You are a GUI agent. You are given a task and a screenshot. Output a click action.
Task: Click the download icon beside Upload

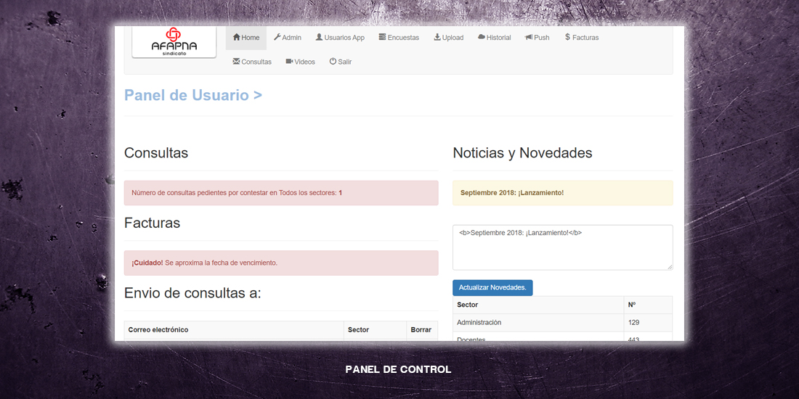437,37
